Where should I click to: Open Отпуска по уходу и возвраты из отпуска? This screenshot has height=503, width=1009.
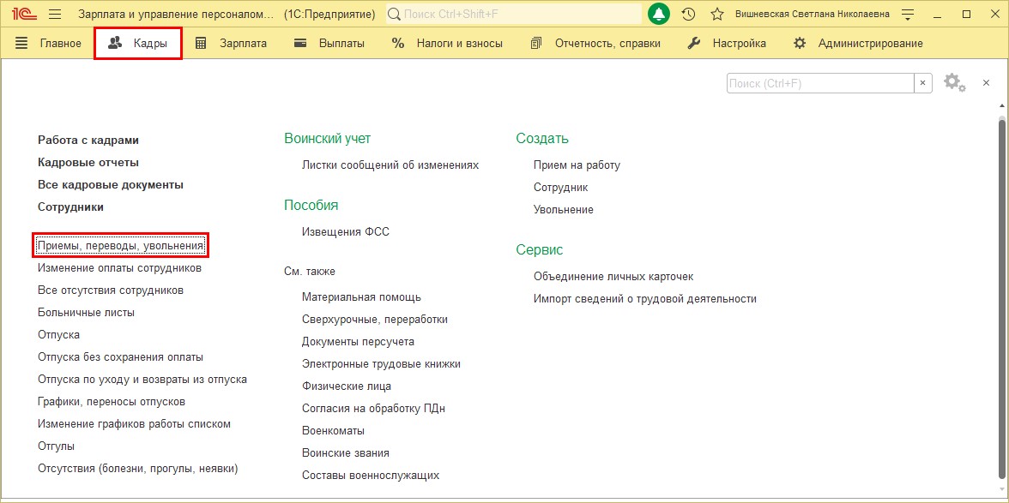142,380
